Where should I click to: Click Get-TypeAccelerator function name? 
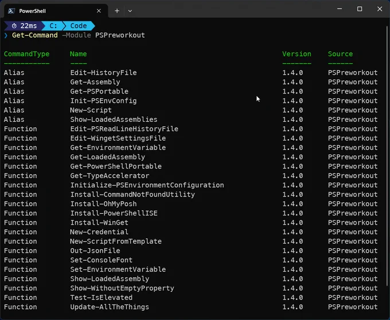(x=110, y=176)
